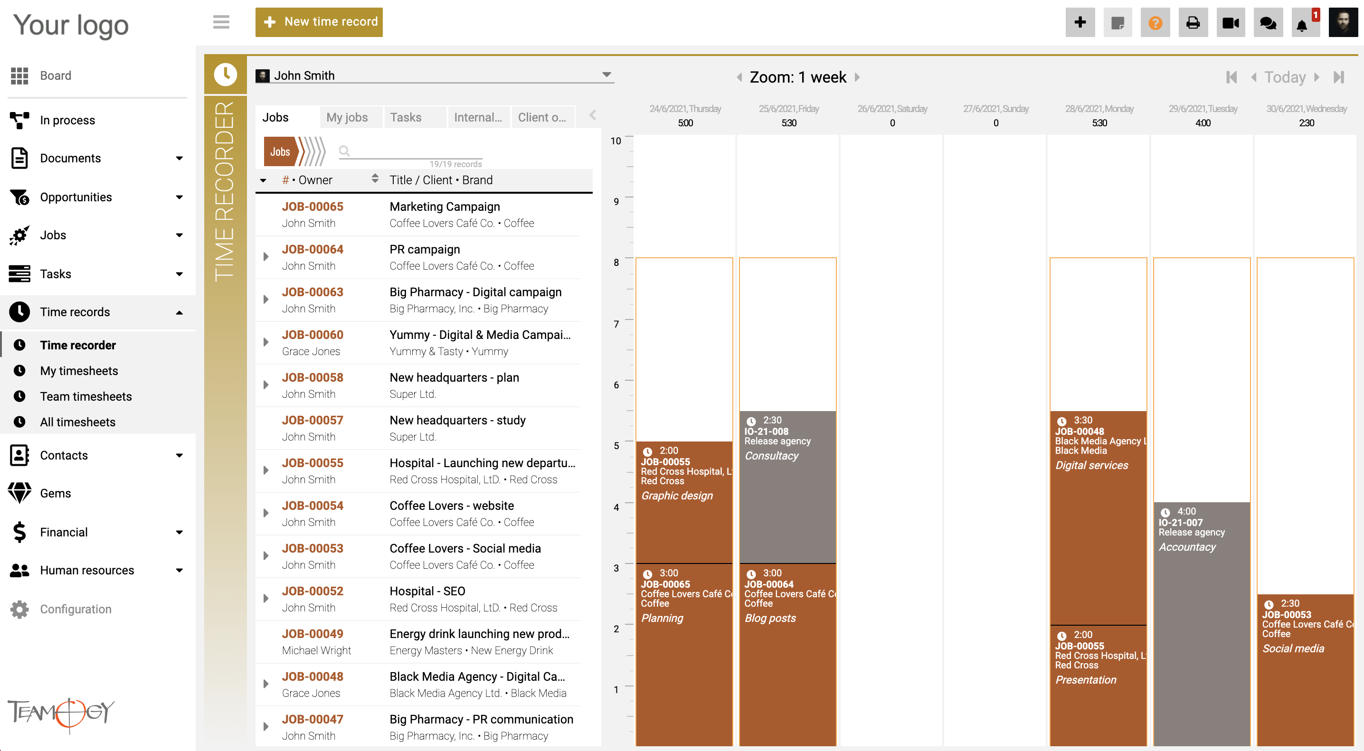The height and width of the screenshot is (751, 1364).
Task: Switch to Internal... tab
Action: [x=478, y=117]
